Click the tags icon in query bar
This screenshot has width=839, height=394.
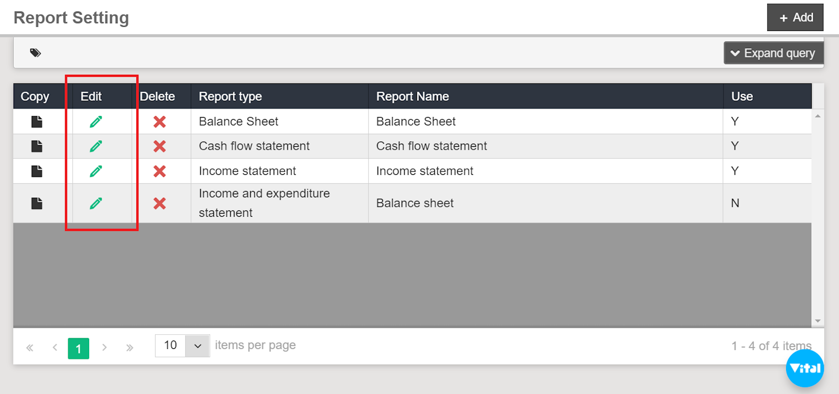35,52
